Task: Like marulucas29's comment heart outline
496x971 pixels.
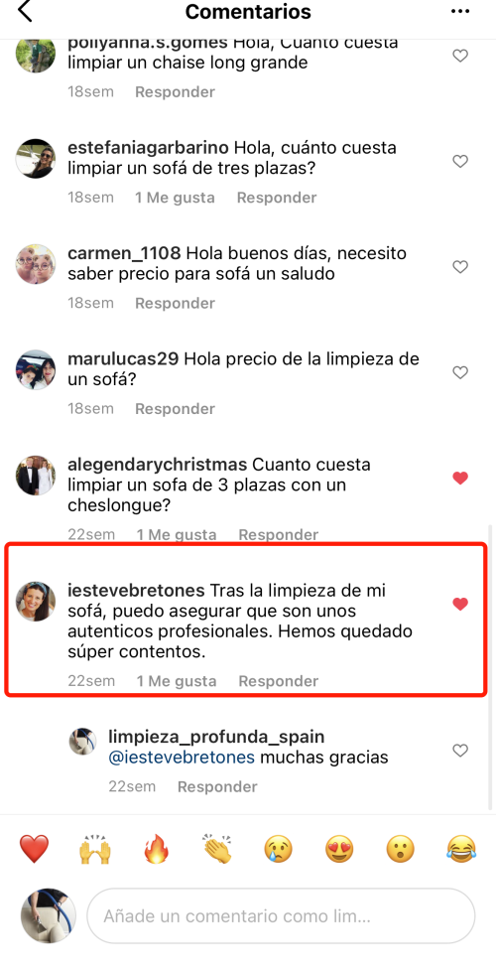Action: tap(460, 372)
